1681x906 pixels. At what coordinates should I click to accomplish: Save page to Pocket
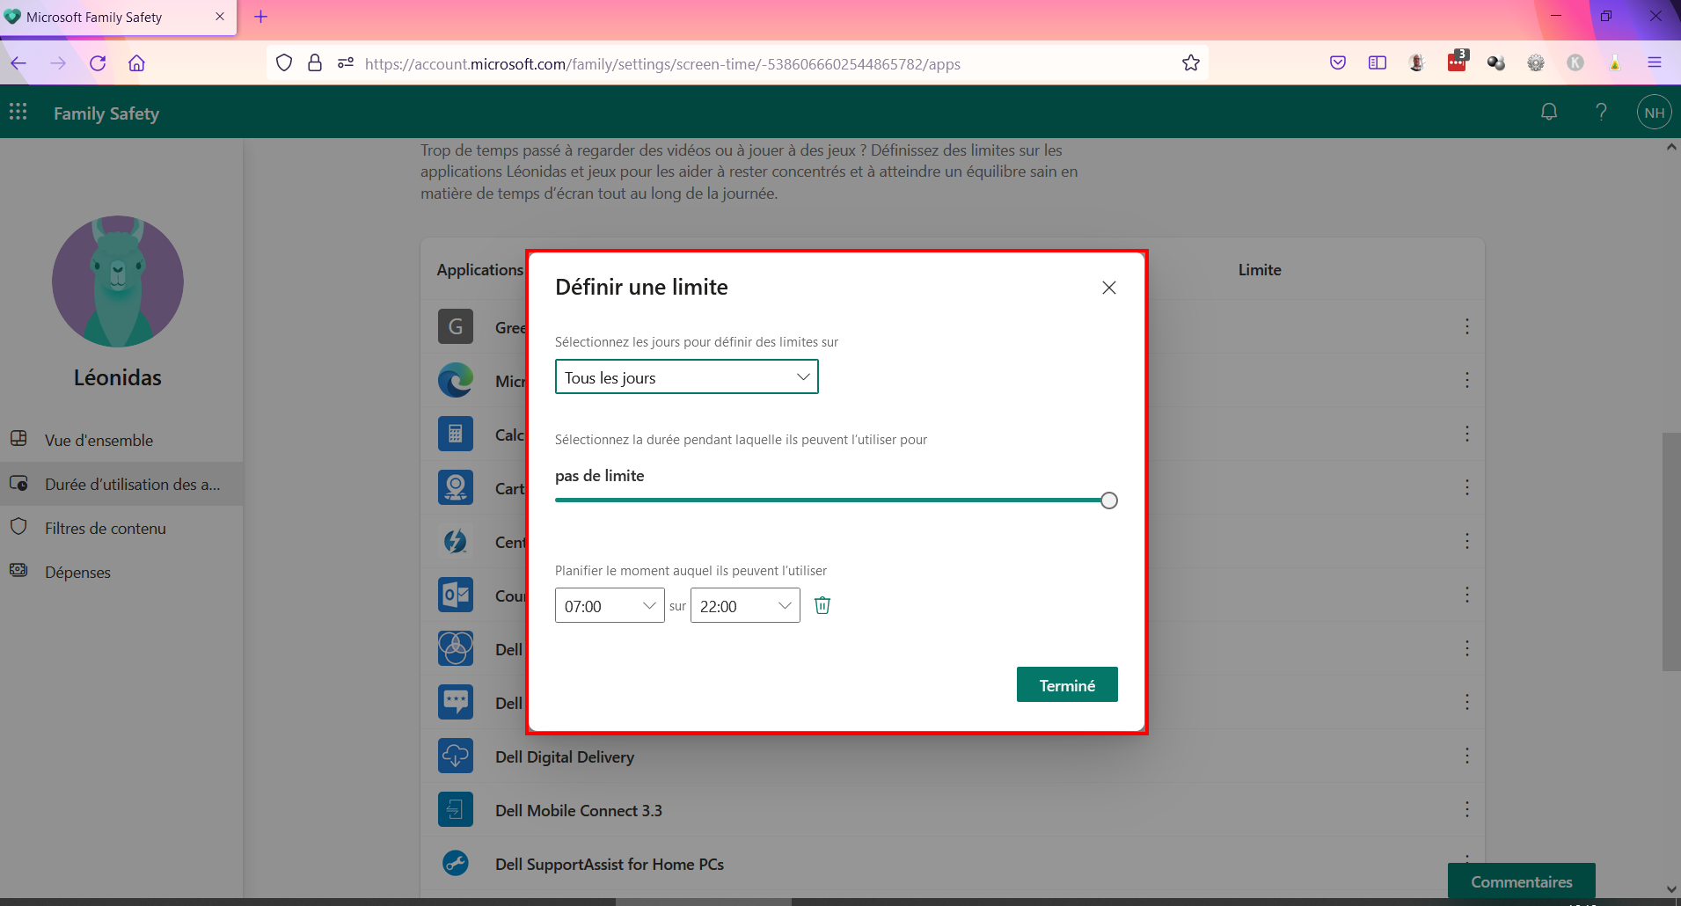1338,62
